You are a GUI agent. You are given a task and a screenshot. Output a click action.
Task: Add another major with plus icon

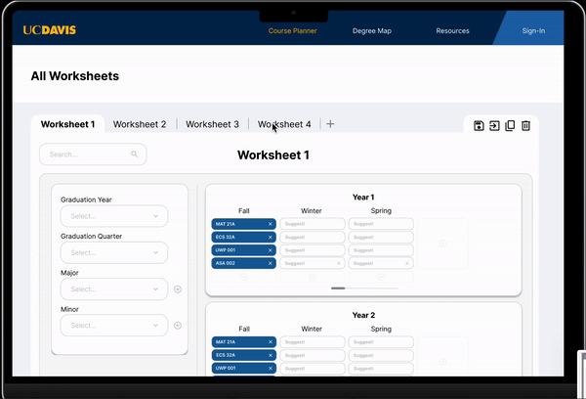point(178,288)
